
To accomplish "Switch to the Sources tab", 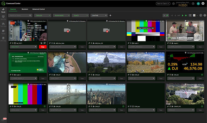I will (13, 9).
